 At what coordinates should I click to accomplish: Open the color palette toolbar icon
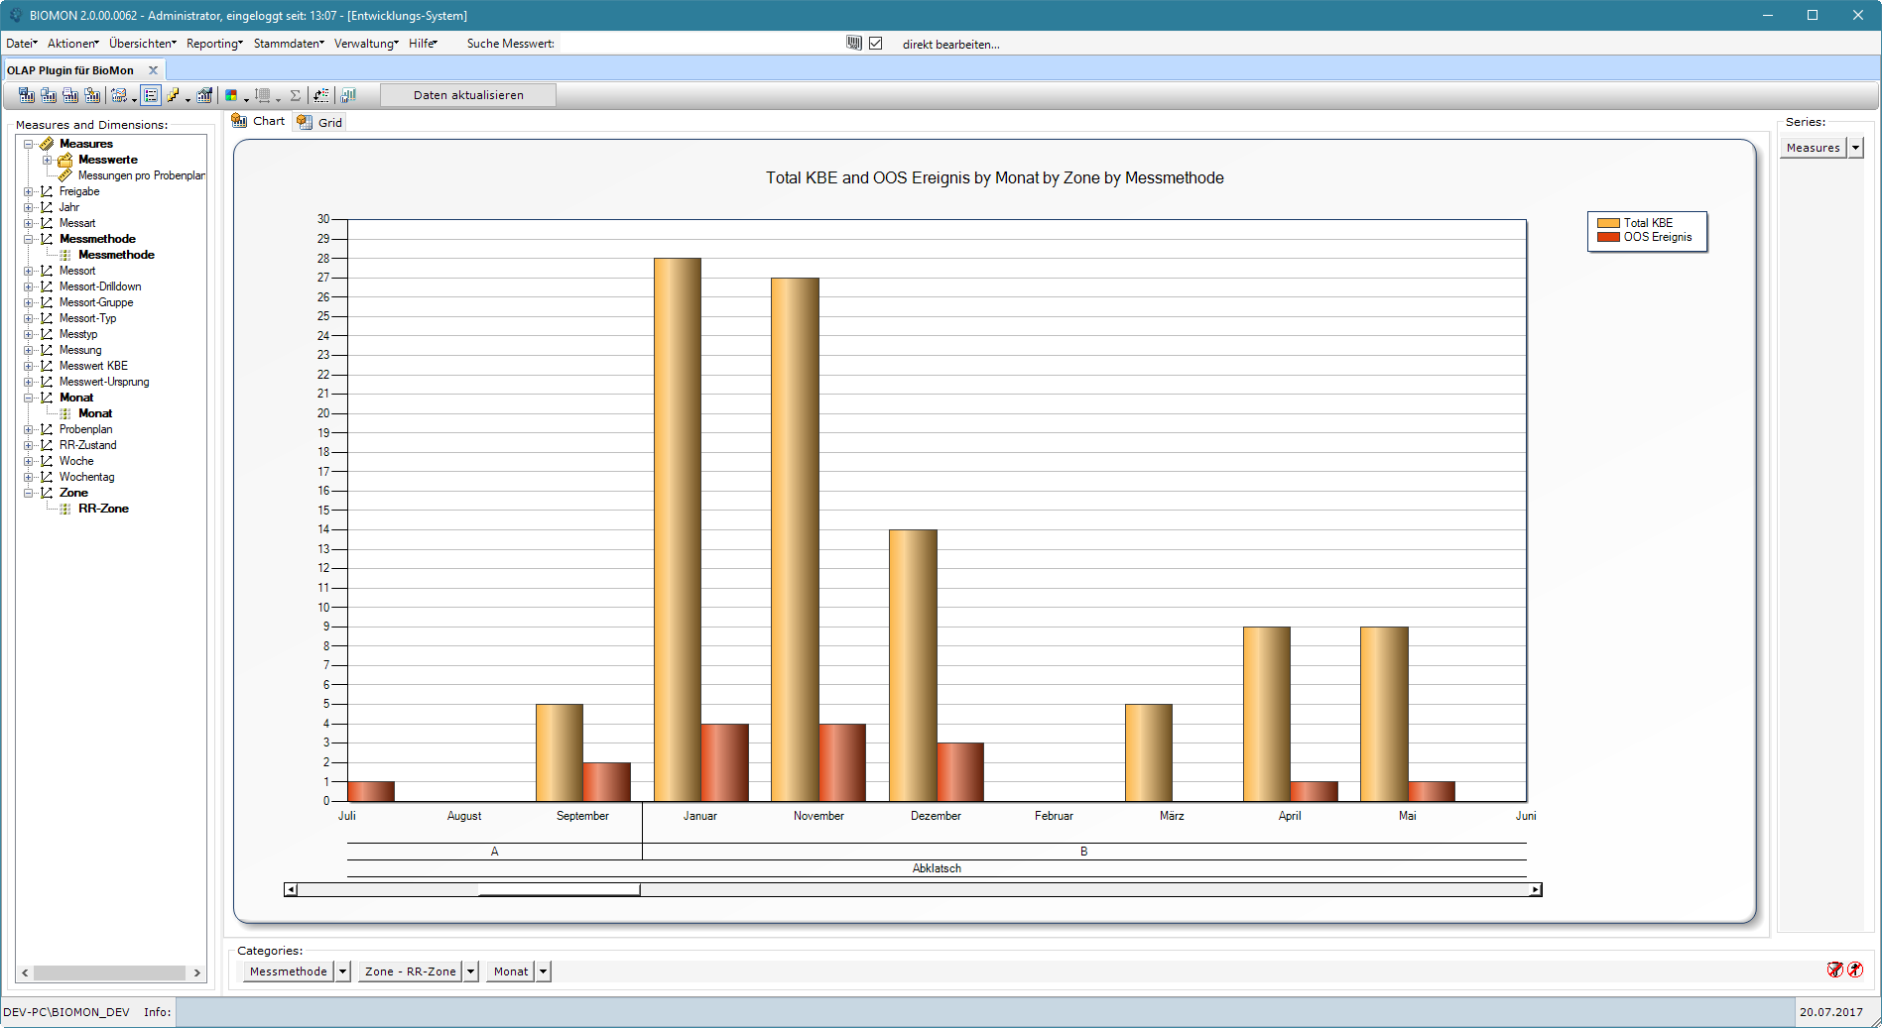click(231, 95)
